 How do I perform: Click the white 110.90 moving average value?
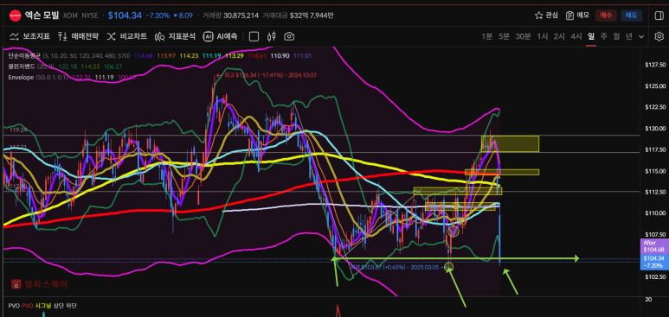point(280,55)
